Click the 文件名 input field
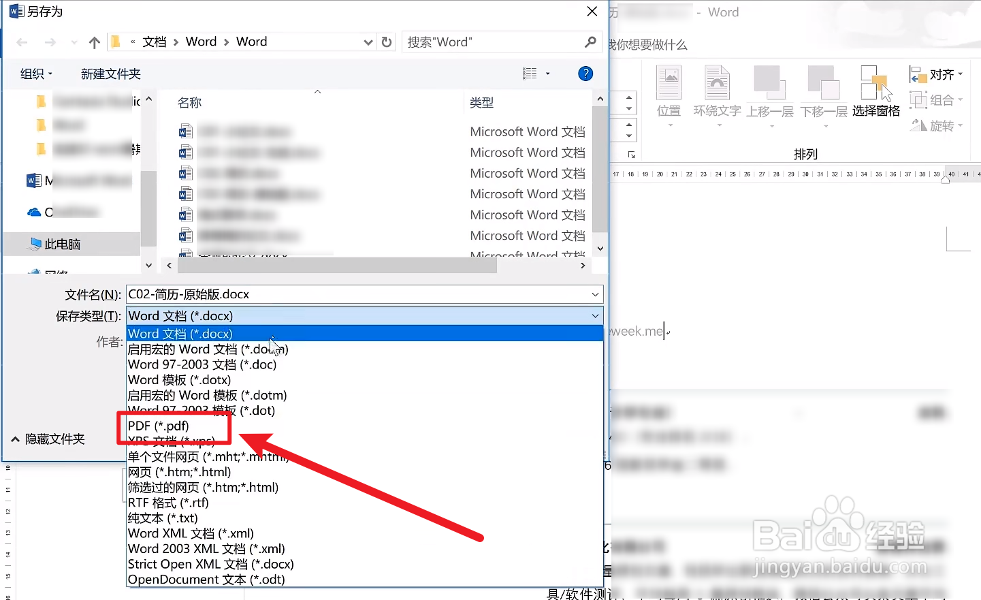Screen dimensions: 981x600 pos(357,294)
